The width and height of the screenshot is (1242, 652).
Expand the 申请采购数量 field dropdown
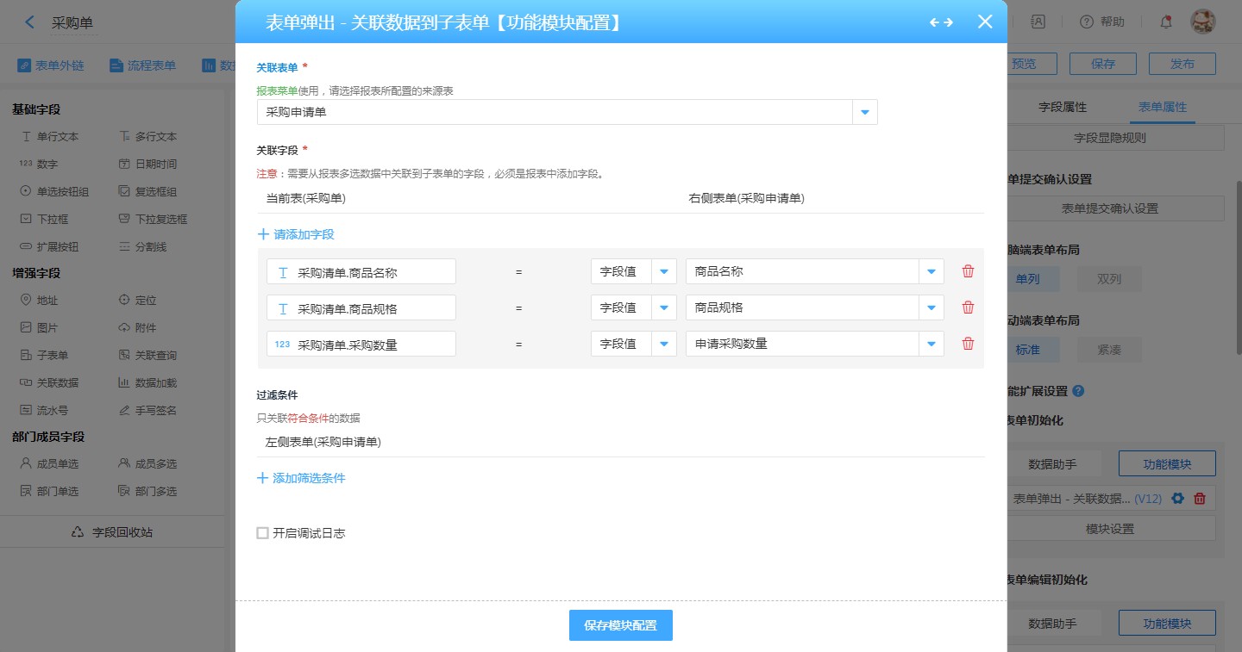click(x=931, y=344)
